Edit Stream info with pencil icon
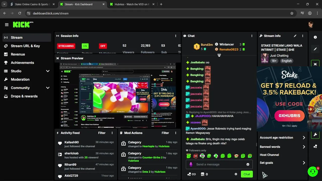The width and height of the screenshot is (322, 181). click(x=295, y=36)
